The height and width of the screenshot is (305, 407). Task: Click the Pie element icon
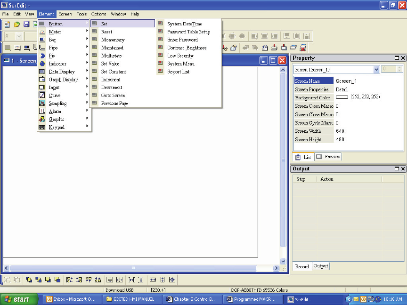point(42,56)
